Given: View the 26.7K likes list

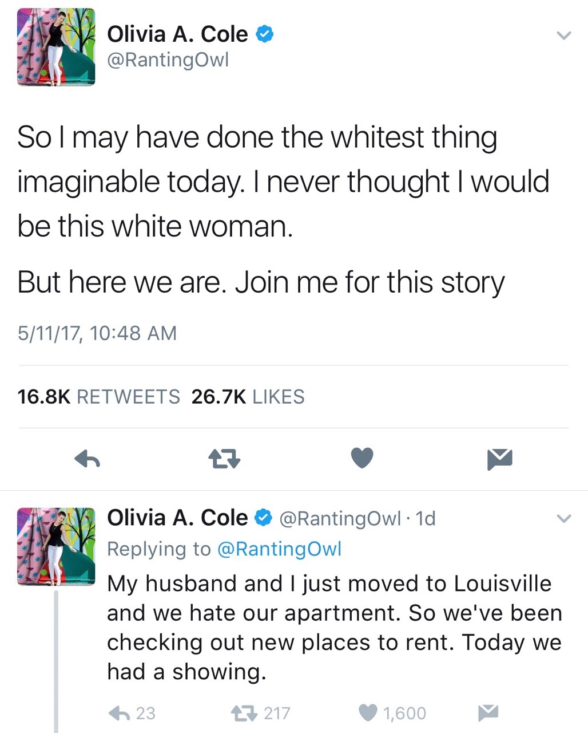Looking at the screenshot, I should tap(248, 396).
